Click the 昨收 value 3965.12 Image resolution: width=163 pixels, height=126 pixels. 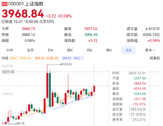tap(28, 35)
